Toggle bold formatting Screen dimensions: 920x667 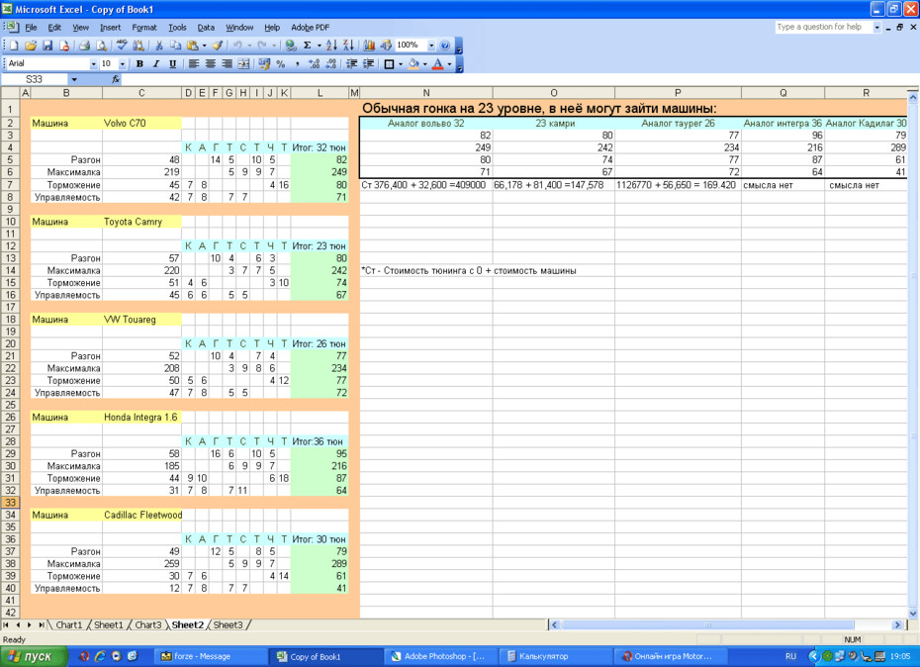click(x=139, y=64)
